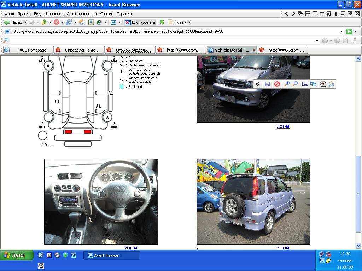
Task: Expand the Назад history dropdown arrow
Action: pos(25,22)
